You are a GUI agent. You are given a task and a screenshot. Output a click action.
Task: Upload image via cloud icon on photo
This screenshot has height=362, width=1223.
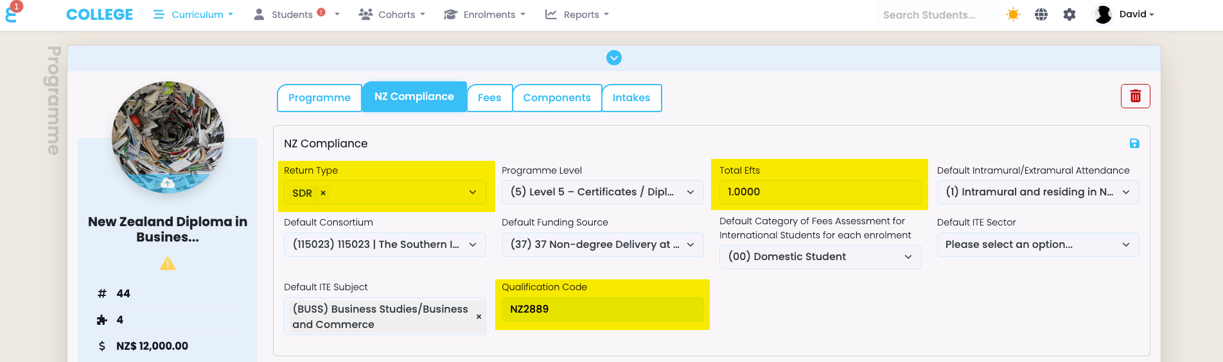coord(168,183)
